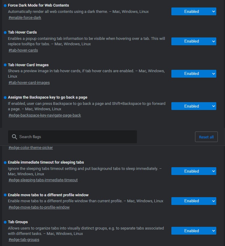Screen dimensions: 225x246
Task: Open the #edge-tab-groups anchor link
Action: [x=24, y=240]
